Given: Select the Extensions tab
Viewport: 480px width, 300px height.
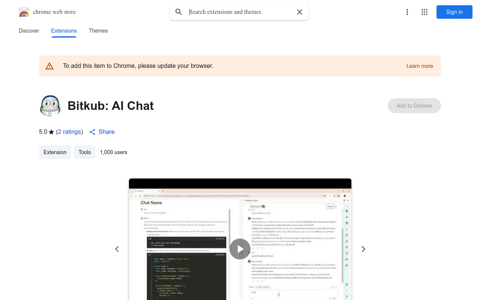Looking at the screenshot, I should [x=64, y=31].
